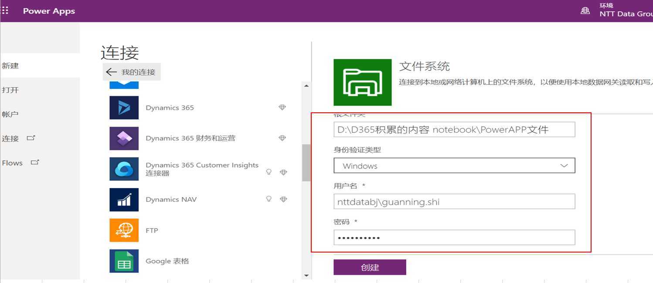
Task: Click the 用户名 input field
Action: click(x=454, y=202)
